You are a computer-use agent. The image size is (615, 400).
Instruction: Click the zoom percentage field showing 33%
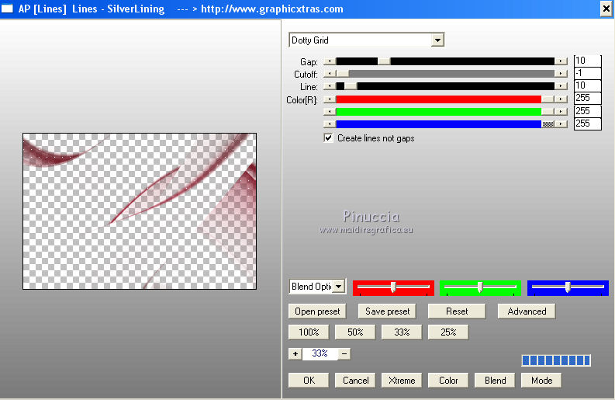pyautogui.click(x=320, y=353)
